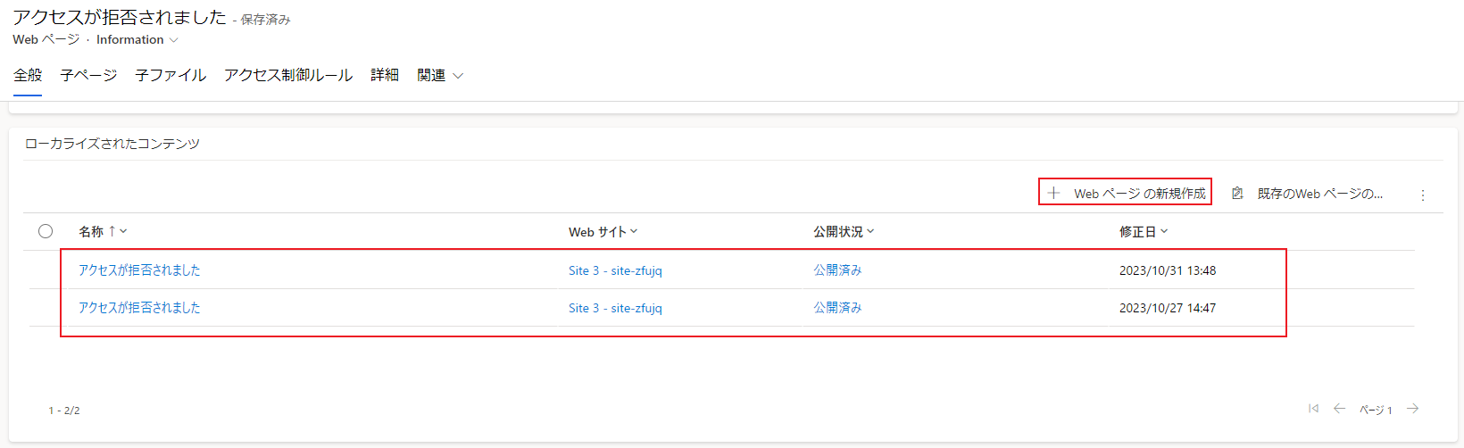
Task: Click the plus icon for new web page
Action: (x=1053, y=193)
